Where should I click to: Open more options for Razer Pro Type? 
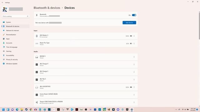pos(134,44)
